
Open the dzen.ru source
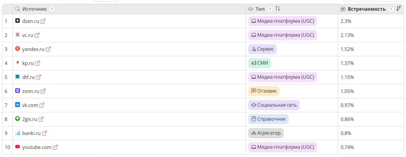tap(30, 21)
